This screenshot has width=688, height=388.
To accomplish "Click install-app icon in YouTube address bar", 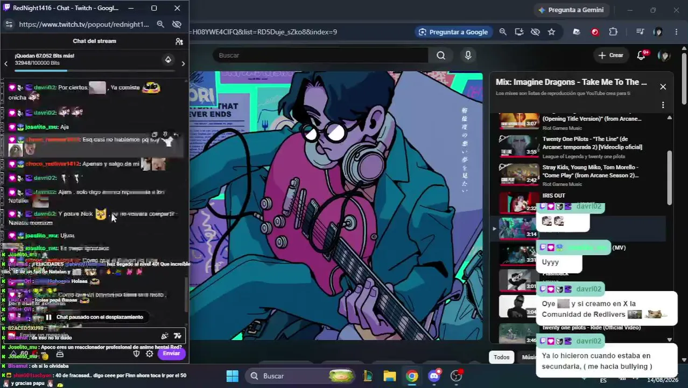I will click(519, 32).
